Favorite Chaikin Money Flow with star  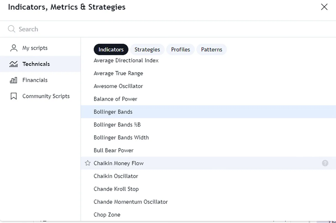pyautogui.click(x=88, y=163)
